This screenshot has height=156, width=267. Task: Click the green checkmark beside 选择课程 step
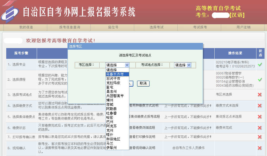pyautogui.click(x=259, y=80)
